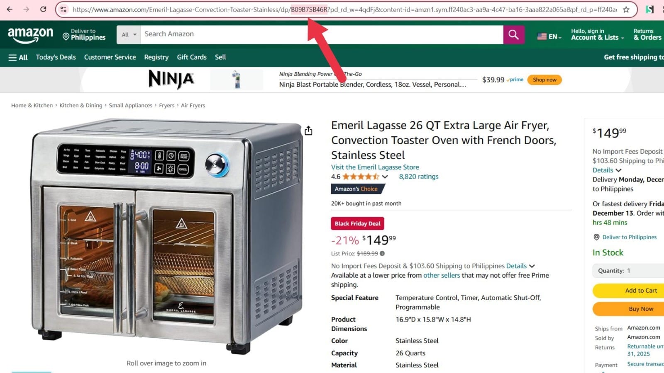Click the air fryer product image

point(166,236)
